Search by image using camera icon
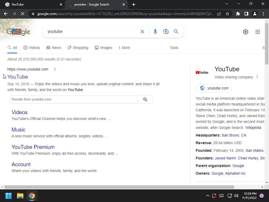This screenshot has width=269, height=202. [166, 32]
